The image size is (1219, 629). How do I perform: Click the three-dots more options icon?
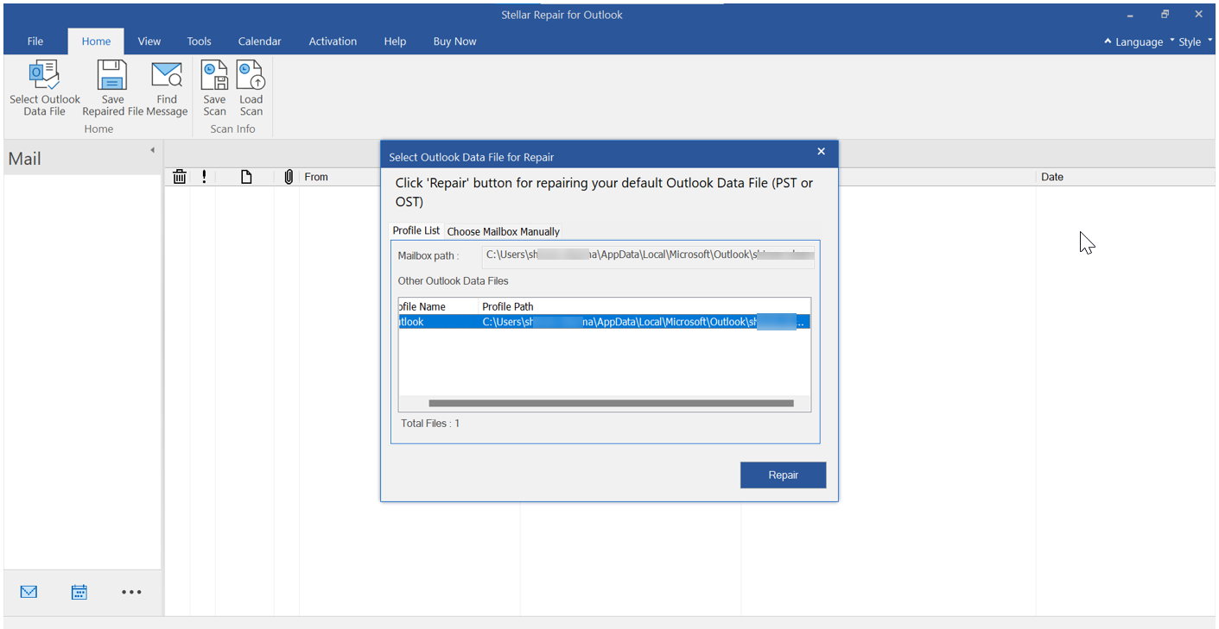130,592
